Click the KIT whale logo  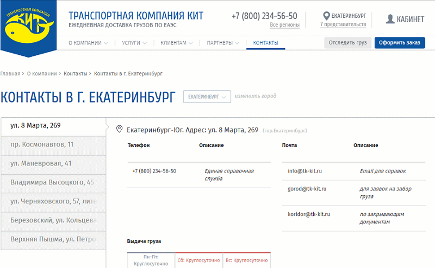(29, 28)
